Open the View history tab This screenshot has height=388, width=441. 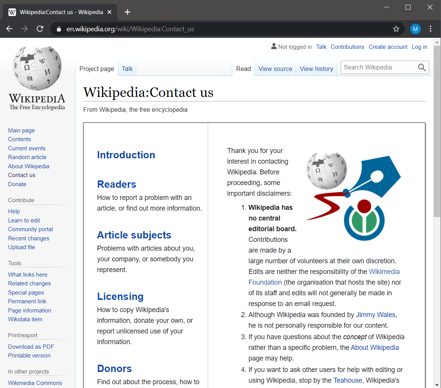tap(316, 69)
